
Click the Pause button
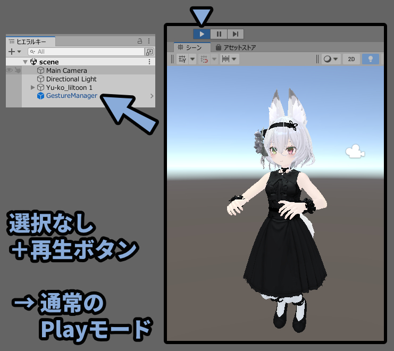coord(219,34)
